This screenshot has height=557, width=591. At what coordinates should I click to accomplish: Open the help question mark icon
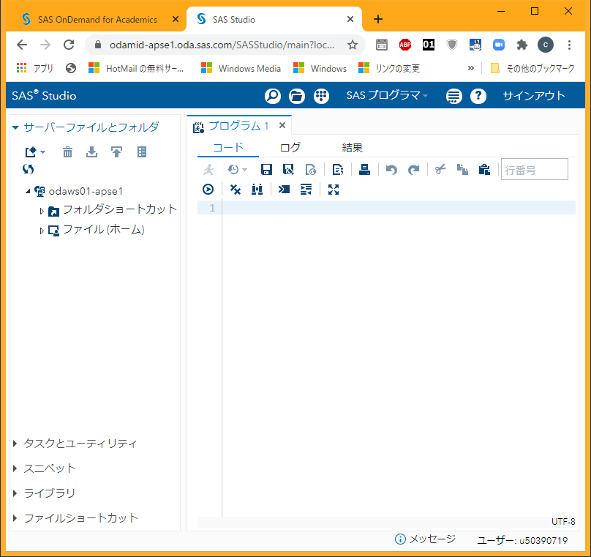click(478, 96)
